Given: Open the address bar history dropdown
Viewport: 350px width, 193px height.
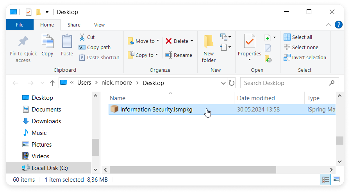Looking at the screenshot, I should (223, 83).
